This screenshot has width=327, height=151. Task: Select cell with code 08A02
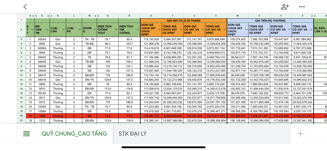pyautogui.click(x=42, y=57)
